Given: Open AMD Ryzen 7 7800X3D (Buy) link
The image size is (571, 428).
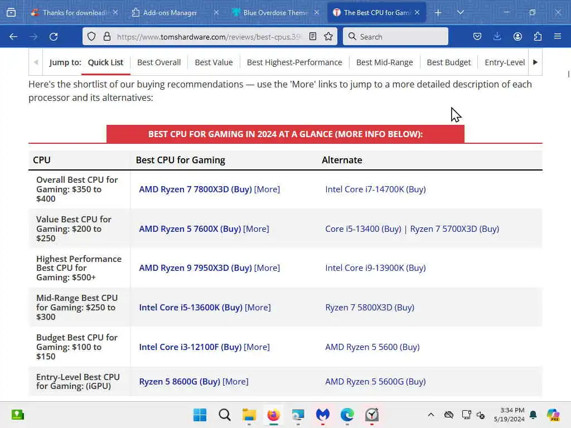Looking at the screenshot, I should (x=195, y=189).
